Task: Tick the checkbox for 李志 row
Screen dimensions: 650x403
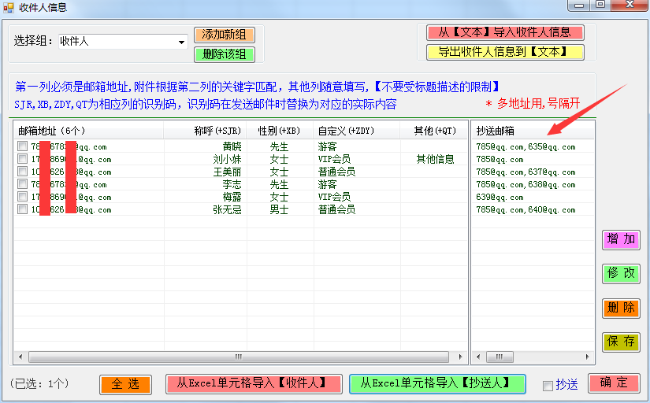Action: (22, 184)
